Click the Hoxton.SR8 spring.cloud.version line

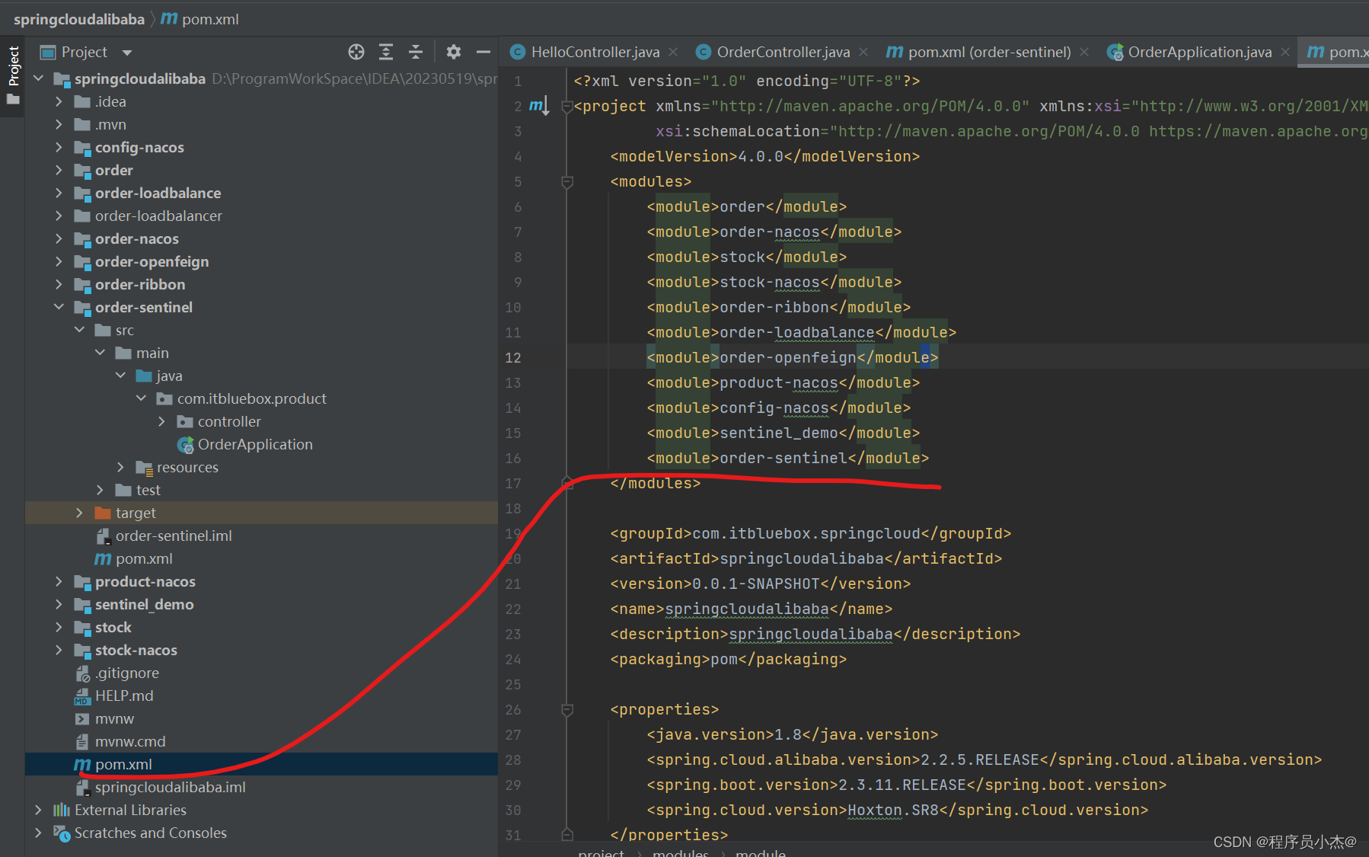click(x=898, y=810)
